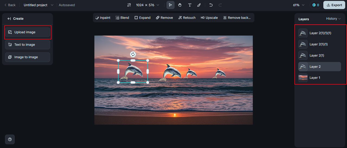
Task: Undo the last action
Action: [211, 5]
